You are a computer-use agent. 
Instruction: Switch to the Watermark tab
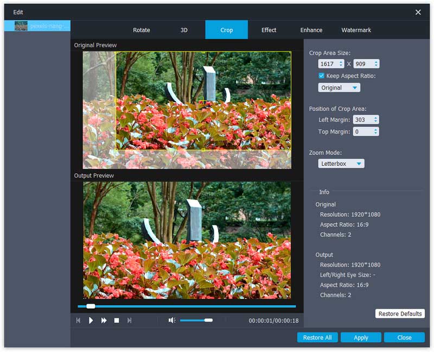356,30
